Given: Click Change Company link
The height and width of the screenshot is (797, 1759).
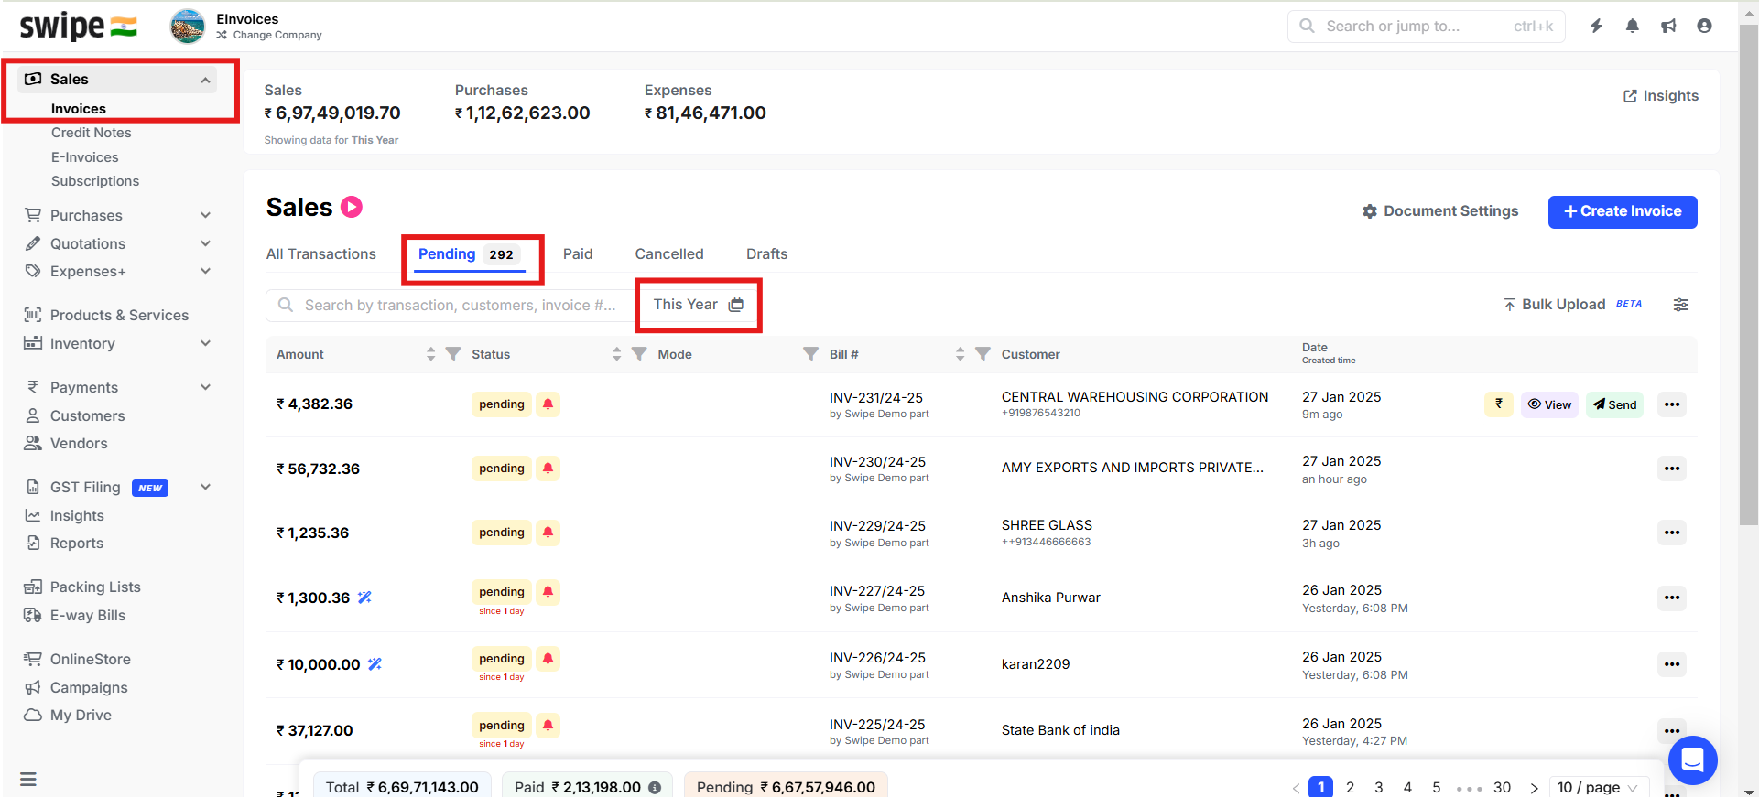Looking at the screenshot, I should point(269,35).
